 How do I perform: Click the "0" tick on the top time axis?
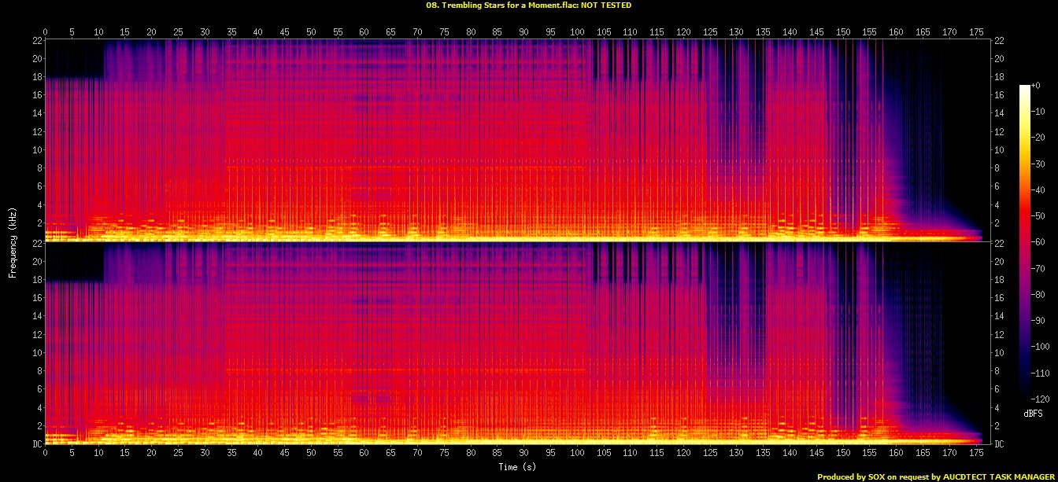[x=45, y=31]
